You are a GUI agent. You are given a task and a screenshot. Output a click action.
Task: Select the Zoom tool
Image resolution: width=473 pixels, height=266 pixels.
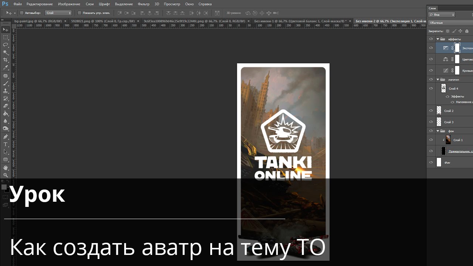click(6, 175)
